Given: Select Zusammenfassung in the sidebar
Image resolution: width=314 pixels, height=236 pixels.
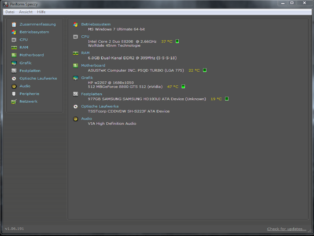Looking at the screenshot, I should (38, 24).
